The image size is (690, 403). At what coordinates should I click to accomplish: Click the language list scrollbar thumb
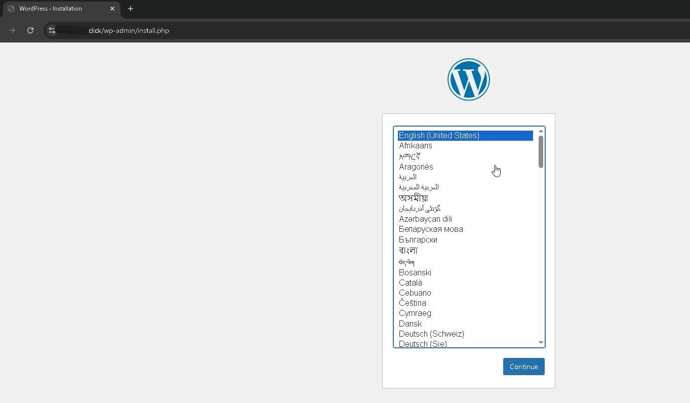tap(541, 152)
